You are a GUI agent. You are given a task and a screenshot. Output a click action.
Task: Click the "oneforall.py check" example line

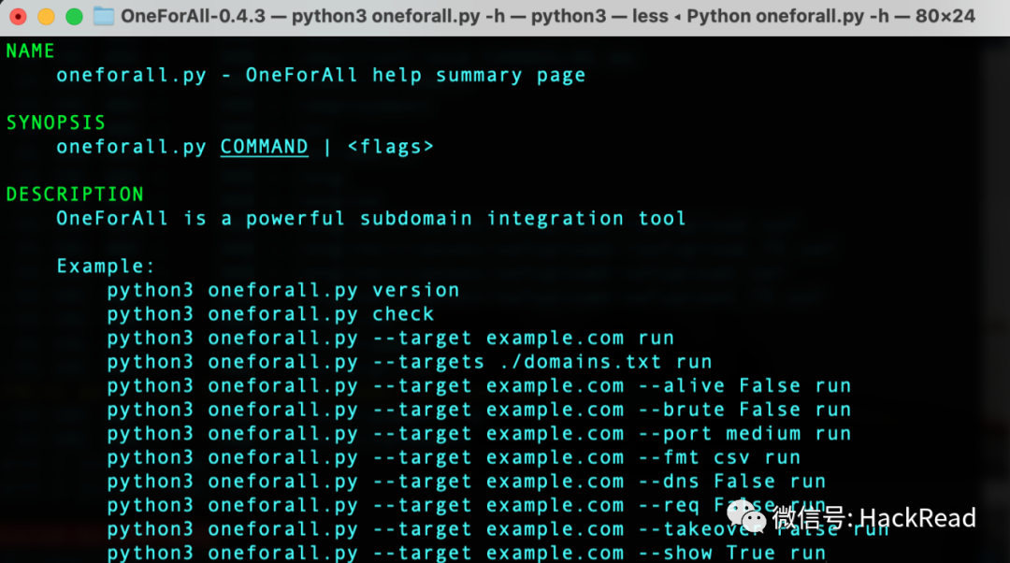click(321, 314)
